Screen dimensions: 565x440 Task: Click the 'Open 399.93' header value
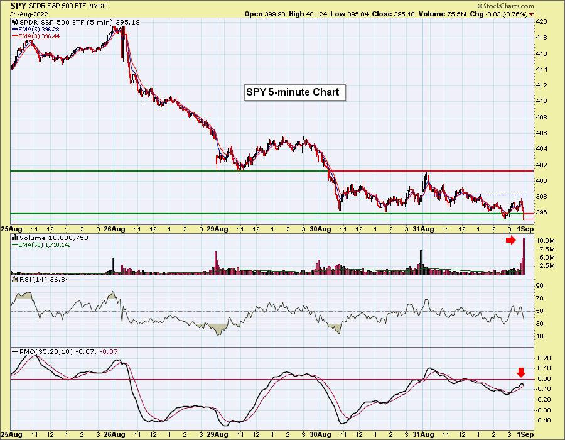[x=265, y=14]
